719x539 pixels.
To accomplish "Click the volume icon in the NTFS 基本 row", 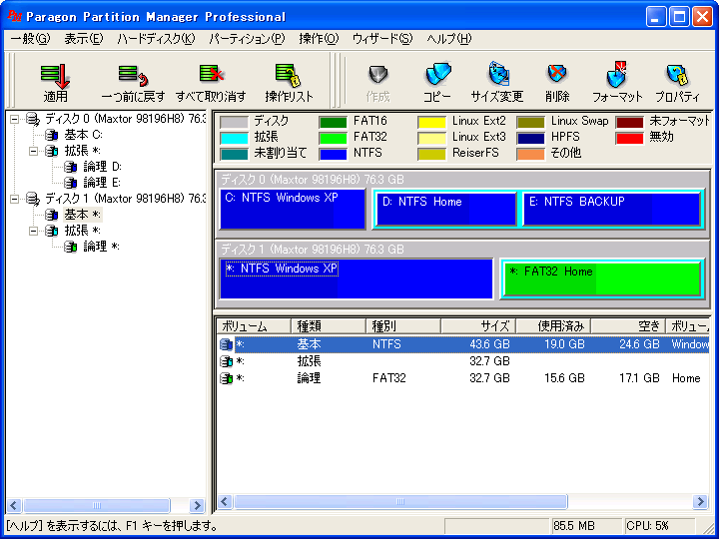I will (226, 344).
